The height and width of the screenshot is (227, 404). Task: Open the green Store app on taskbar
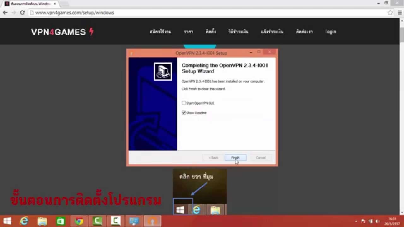(61, 221)
